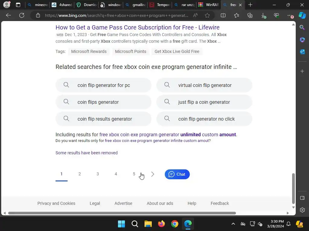The image size is (309, 231).
Task: Search only for infinite custom amout
Action: coord(158,141)
